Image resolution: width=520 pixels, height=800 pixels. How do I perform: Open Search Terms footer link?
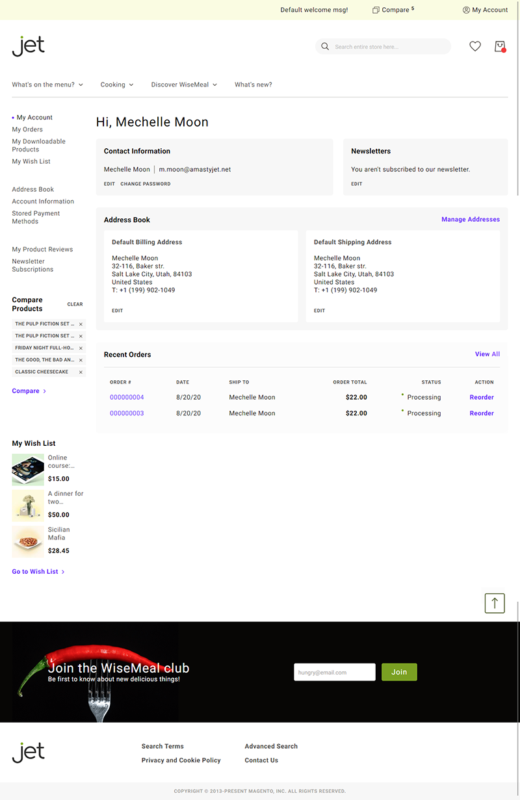[162, 746]
